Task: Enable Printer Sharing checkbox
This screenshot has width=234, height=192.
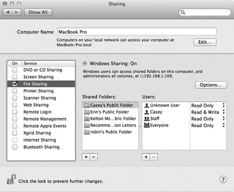Action: [15, 91]
